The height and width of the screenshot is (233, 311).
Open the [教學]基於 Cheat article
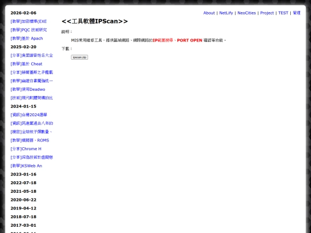26,64
